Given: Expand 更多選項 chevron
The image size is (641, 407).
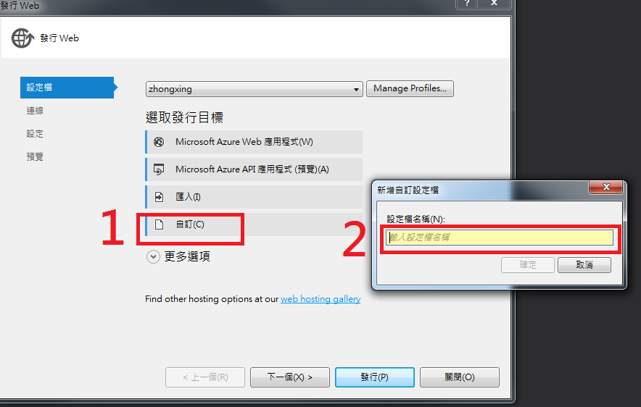Looking at the screenshot, I should 153,257.
